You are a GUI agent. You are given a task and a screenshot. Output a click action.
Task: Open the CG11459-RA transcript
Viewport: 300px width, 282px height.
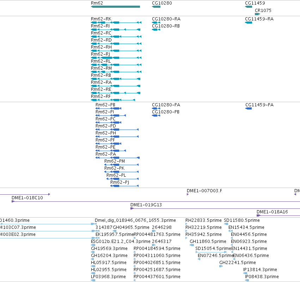[x=249, y=23]
